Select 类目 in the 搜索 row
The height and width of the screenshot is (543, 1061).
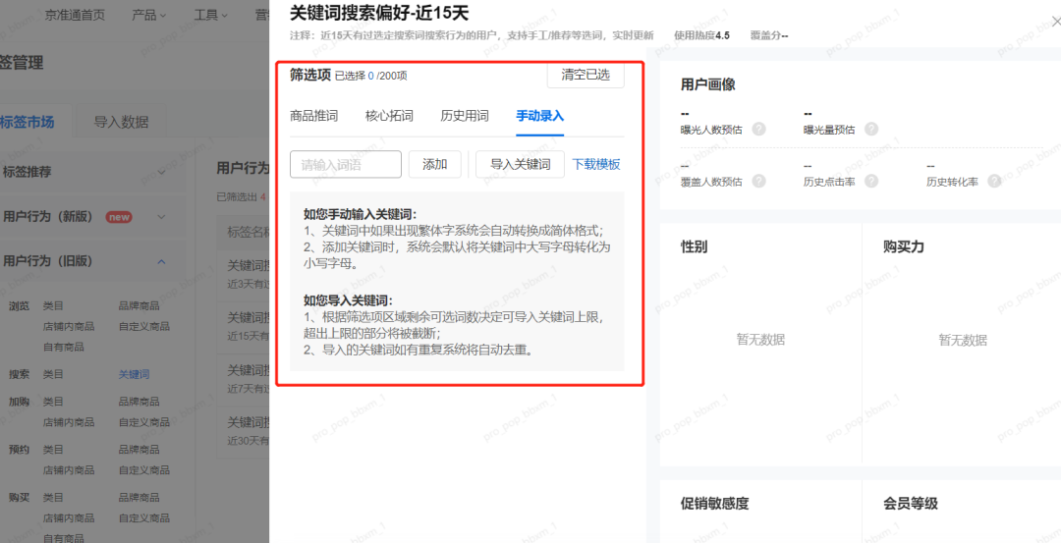(53, 374)
